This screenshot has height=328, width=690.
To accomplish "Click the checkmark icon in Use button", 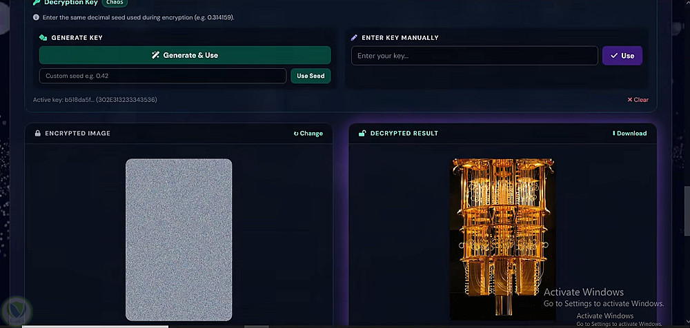I will click(x=614, y=56).
